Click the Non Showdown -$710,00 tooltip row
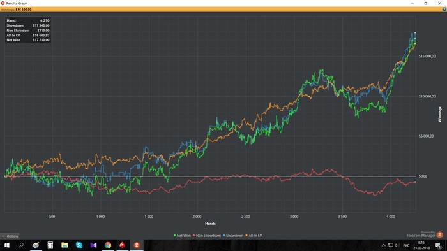The height and width of the screenshot is (251, 447). coord(28,31)
